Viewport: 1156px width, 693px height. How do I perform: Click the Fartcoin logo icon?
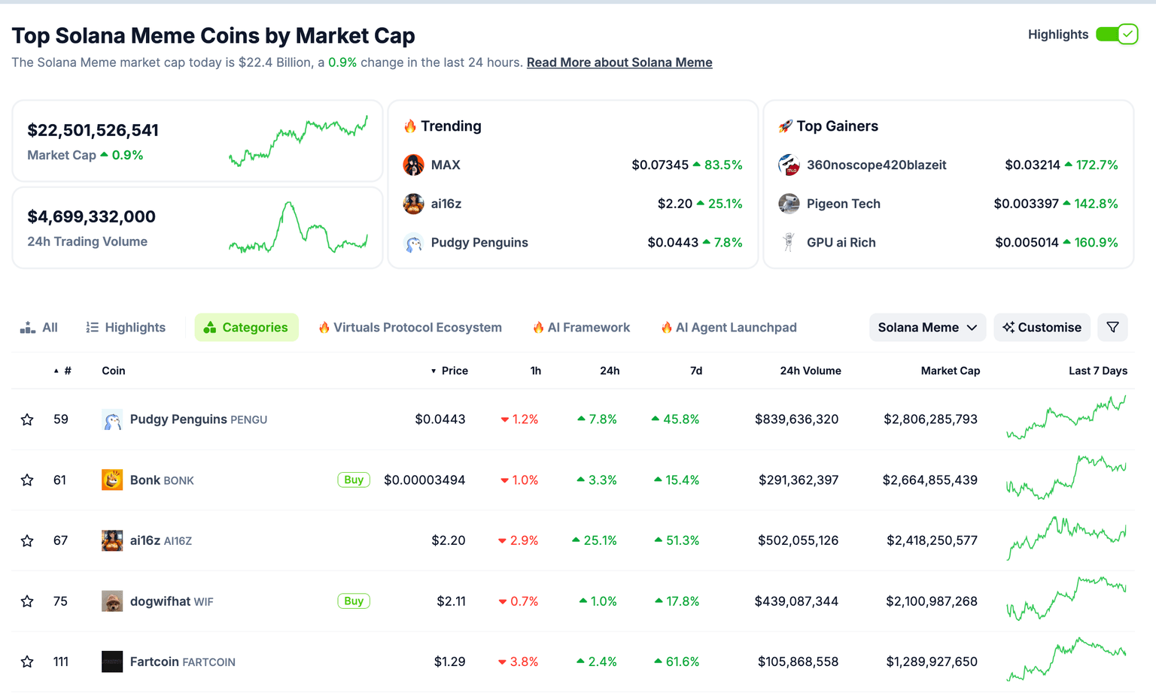(112, 661)
